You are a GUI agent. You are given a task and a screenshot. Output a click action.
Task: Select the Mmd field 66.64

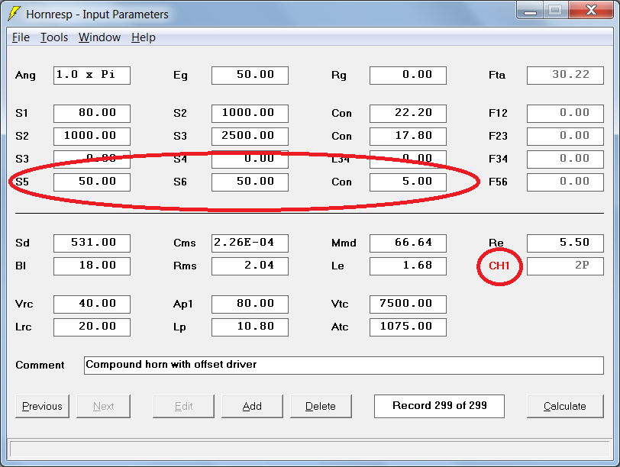408,243
